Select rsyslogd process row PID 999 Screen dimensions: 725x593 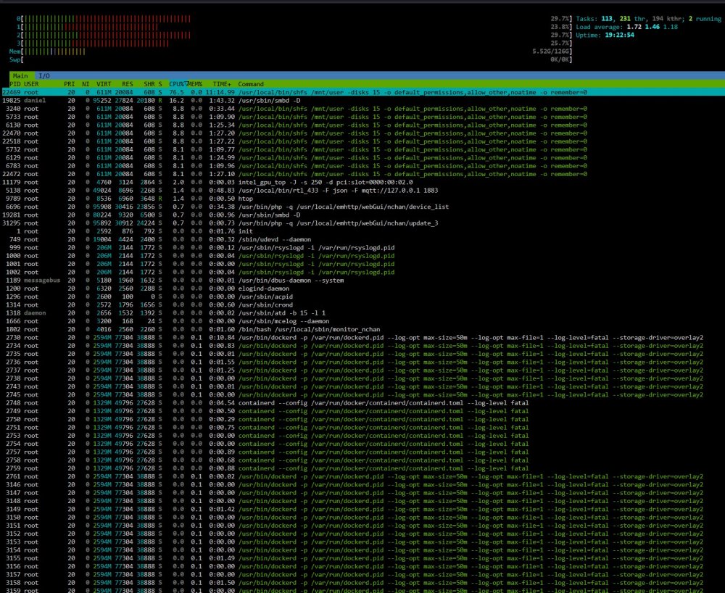tap(362, 248)
